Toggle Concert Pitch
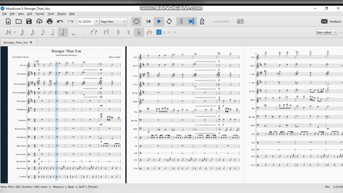The image size is (343, 193). tap(221, 21)
